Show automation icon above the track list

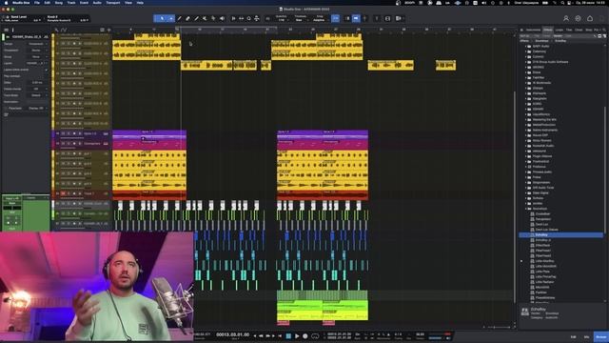(x=64, y=30)
